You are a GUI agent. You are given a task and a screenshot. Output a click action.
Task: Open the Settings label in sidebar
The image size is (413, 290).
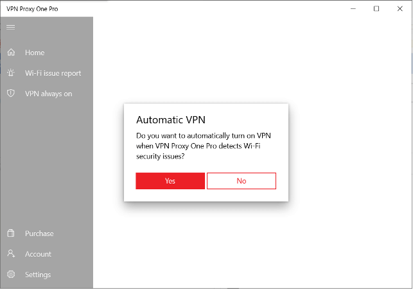(38, 275)
